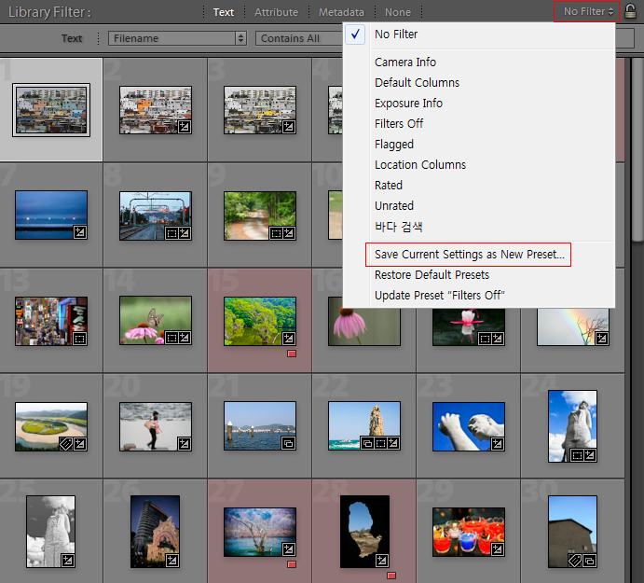Click crop badge on railway photo 8
This screenshot has height=583, width=644.
[171, 233]
